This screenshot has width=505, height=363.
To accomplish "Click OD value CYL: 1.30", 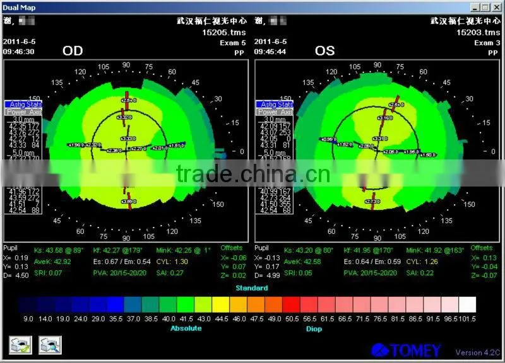I will coord(172,262).
